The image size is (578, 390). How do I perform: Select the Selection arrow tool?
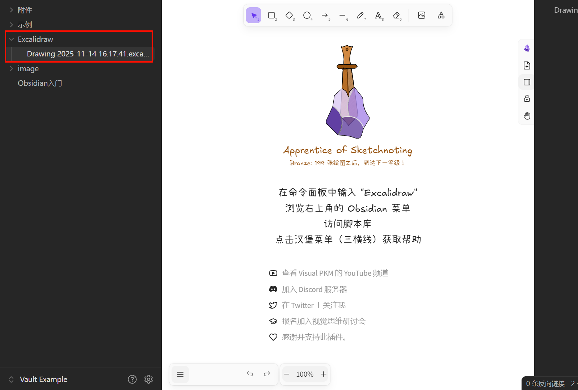(253, 15)
